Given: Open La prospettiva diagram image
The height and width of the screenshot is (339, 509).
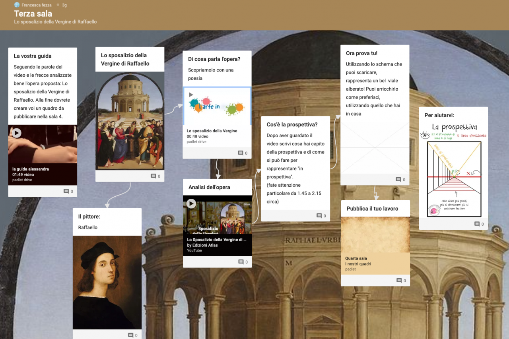Looking at the screenshot, I should pos(453,170).
